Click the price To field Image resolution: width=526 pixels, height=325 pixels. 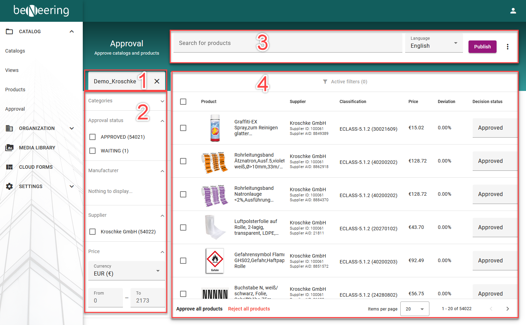[x=148, y=298]
